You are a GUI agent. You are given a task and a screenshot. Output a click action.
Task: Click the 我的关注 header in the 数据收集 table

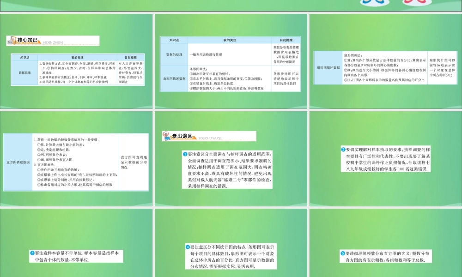tap(77, 57)
